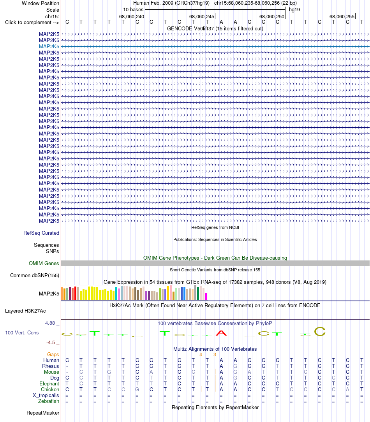Click the Rhesus species label

(50, 366)
